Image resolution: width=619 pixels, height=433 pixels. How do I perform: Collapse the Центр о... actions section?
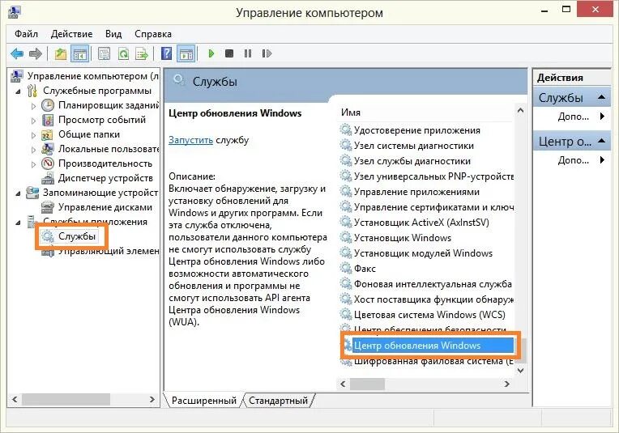pyautogui.click(x=602, y=140)
